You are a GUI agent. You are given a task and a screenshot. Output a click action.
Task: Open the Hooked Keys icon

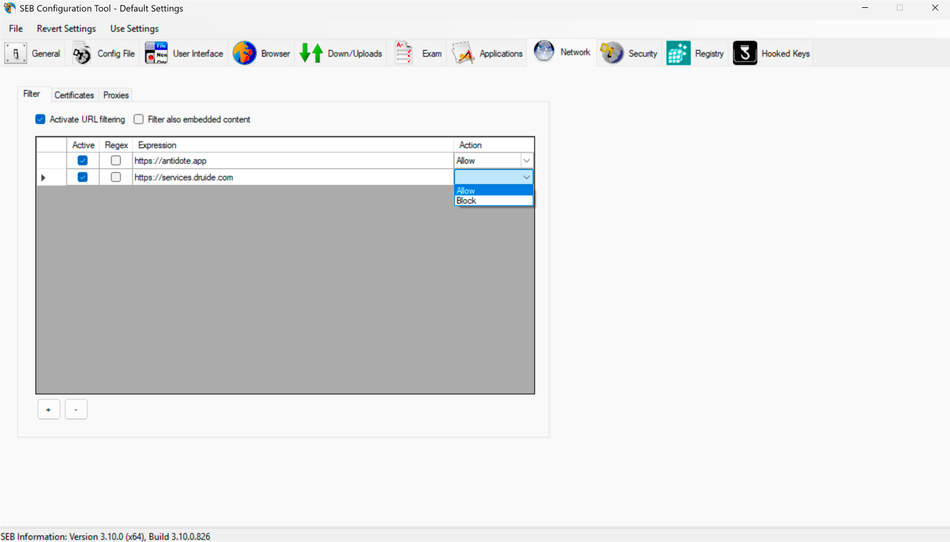click(745, 53)
